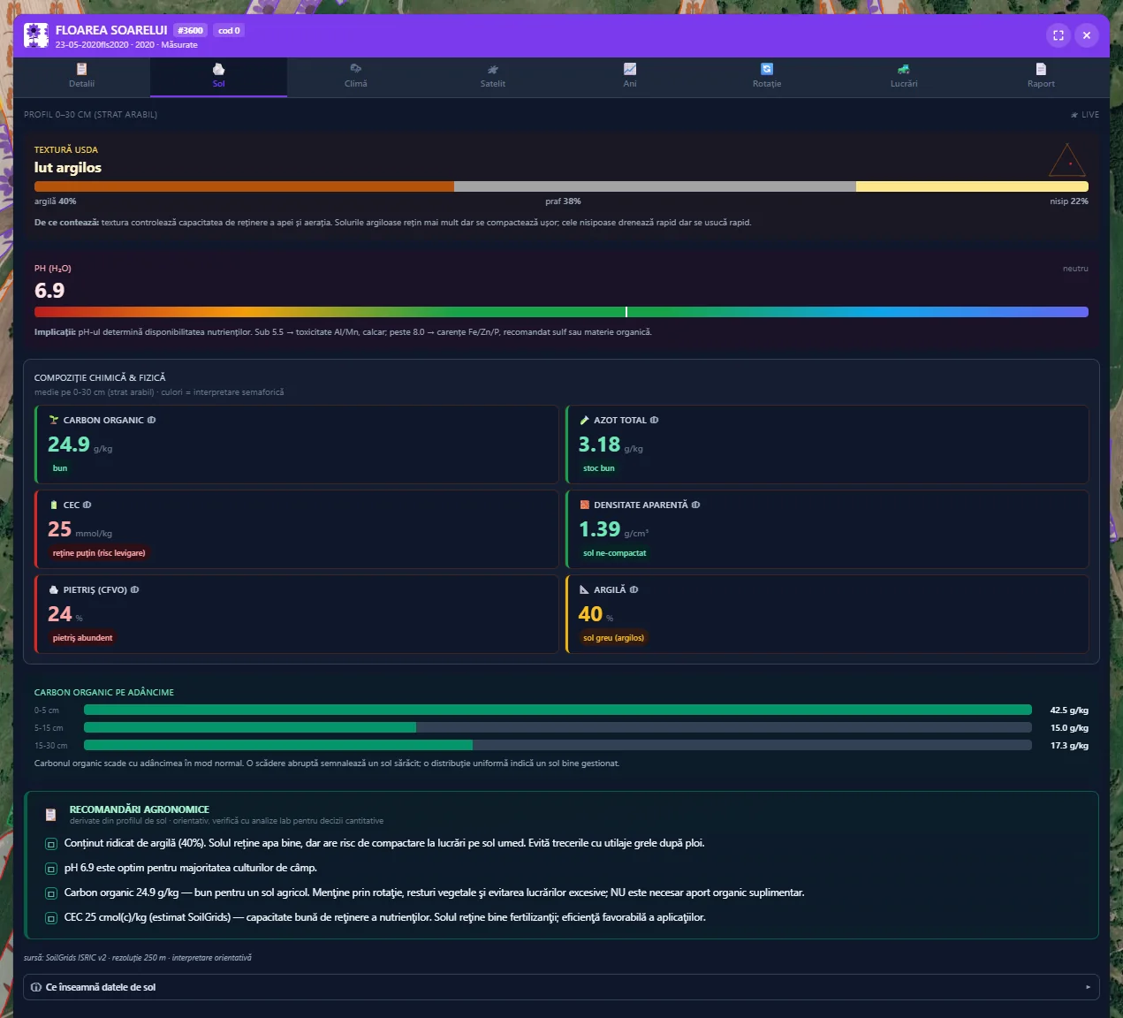This screenshot has height=1018, width=1123.
Task: Click the battery icon on the CEC card
Action: (54, 505)
